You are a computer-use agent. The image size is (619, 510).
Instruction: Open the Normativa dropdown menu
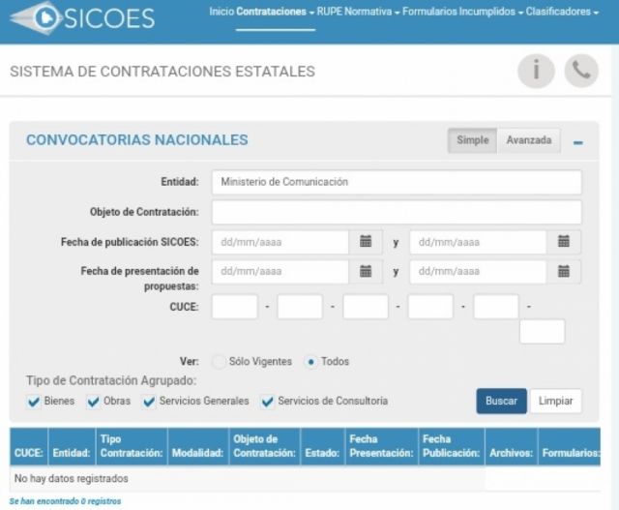[x=372, y=12]
